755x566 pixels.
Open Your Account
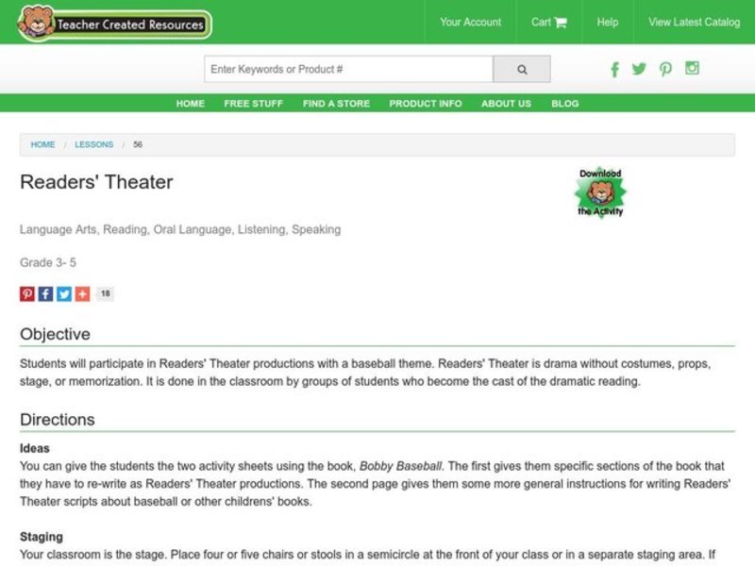coord(472,22)
